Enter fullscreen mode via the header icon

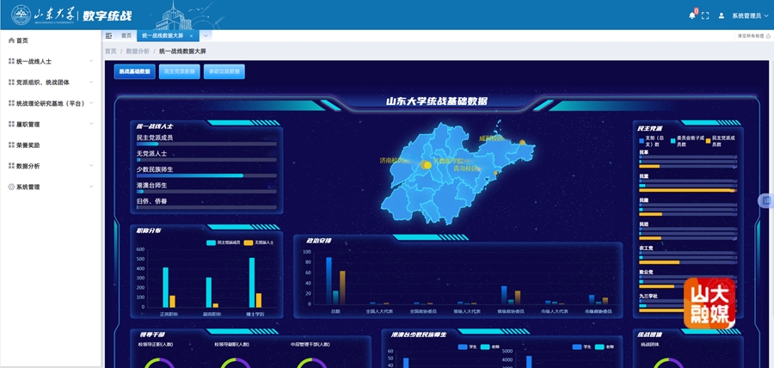point(705,15)
